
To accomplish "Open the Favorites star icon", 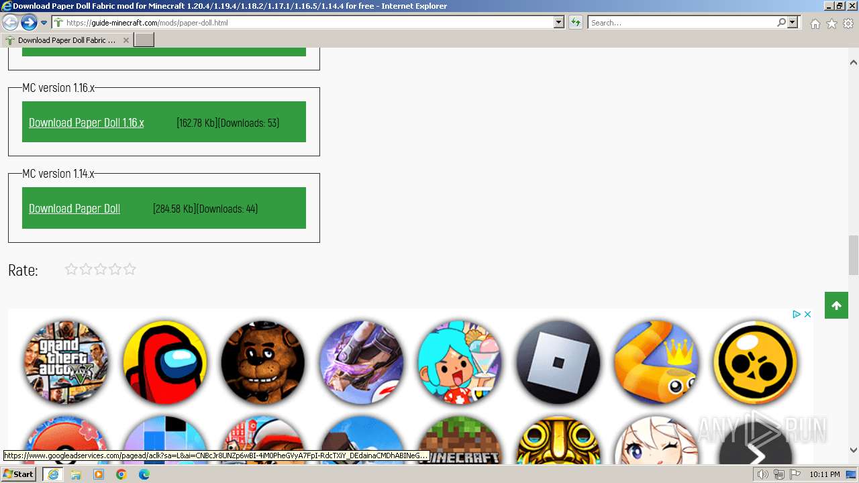I will pyautogui.click(x=831, y=23).
